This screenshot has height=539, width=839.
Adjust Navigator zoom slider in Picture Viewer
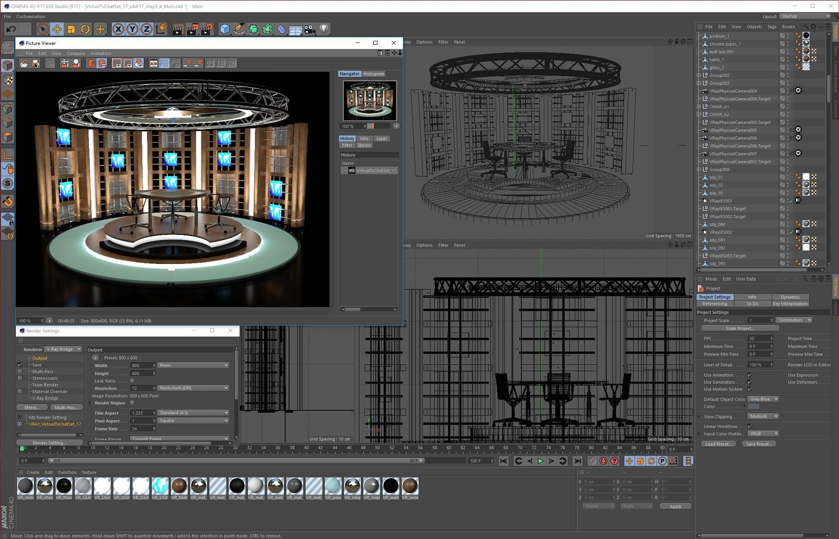[x=379, y=126]
